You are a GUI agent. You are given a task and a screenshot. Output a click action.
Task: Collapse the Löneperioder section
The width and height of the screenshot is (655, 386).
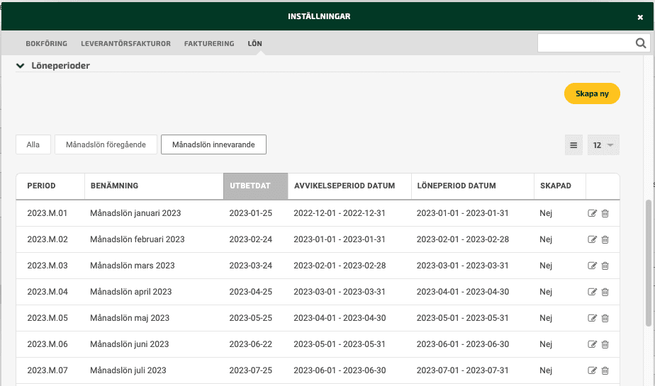click(20, 66)
